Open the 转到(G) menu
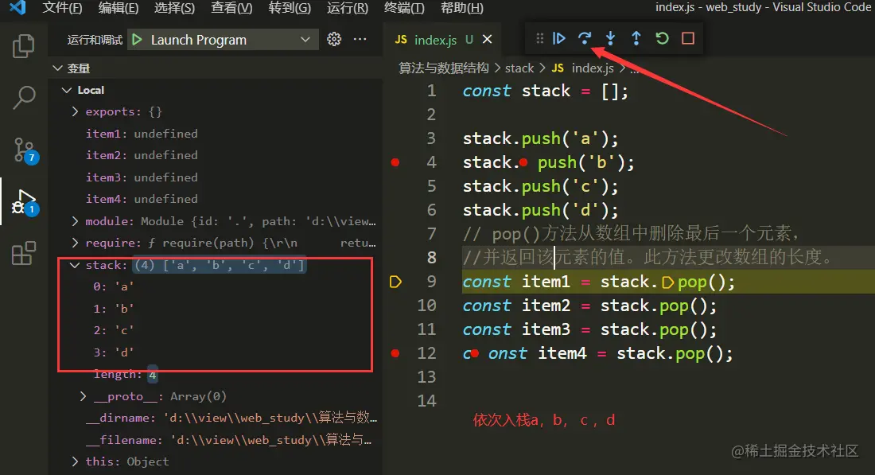This screenshot has height=475, width=875. (x=289, y=8)
